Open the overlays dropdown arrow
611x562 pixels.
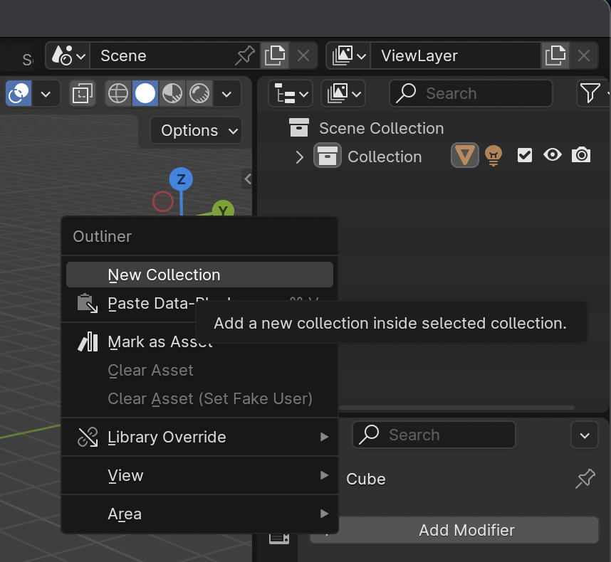coord(46,93)
